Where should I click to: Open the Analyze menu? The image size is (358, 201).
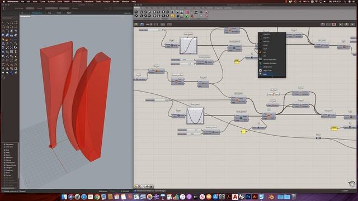coord(107,1)
